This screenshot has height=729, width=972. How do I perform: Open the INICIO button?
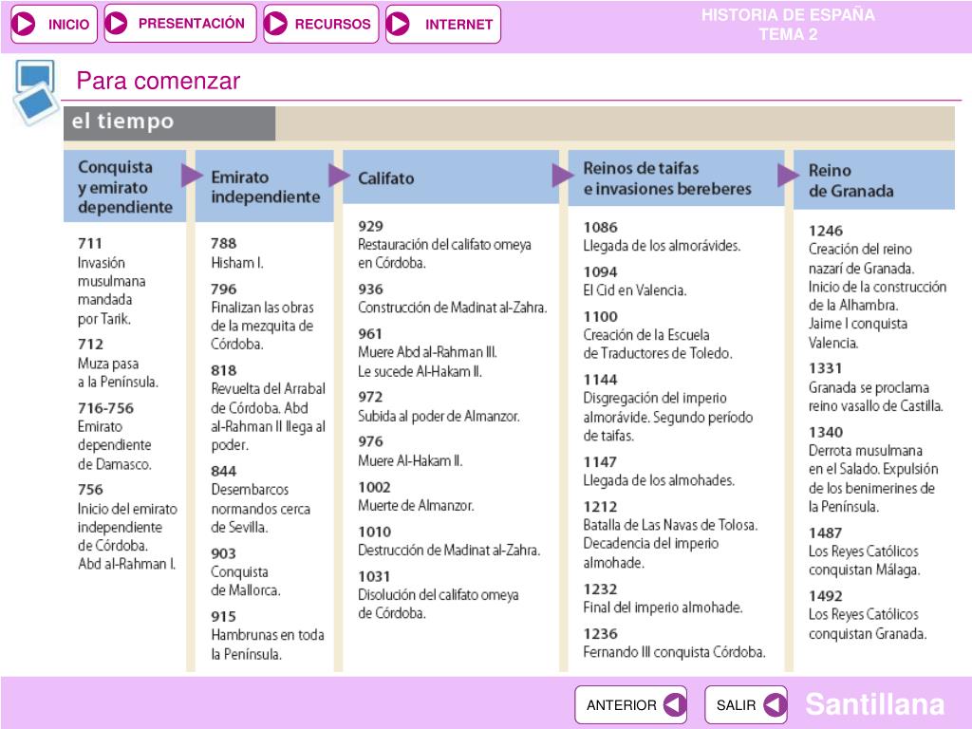pyautogui.click(x=54, y=24)
